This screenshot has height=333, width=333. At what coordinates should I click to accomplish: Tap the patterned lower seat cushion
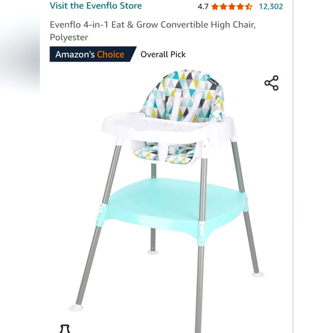click(x=165, y=153)
